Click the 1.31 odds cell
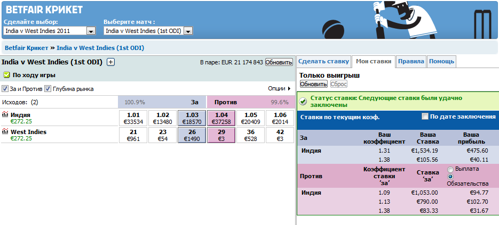 (x=384, y=151)
